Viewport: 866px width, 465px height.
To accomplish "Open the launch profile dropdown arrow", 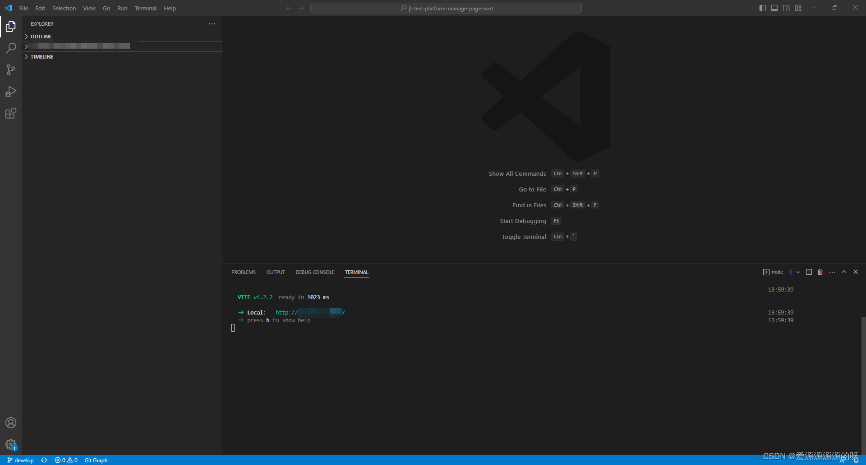I will tap(798, 272).
